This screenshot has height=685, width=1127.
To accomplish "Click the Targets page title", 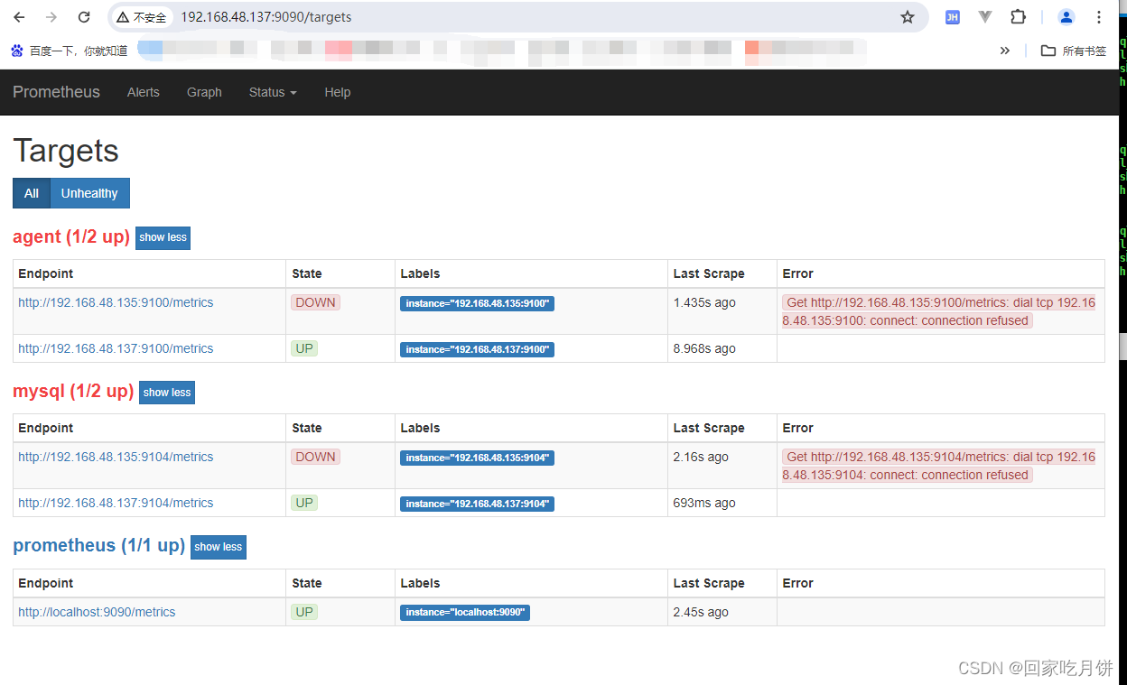I will (66, 150).
